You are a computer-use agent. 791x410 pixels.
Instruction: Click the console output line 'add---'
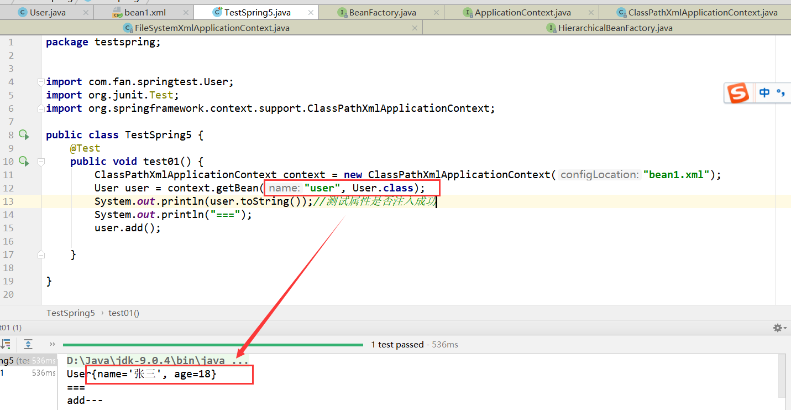[85, 401]
